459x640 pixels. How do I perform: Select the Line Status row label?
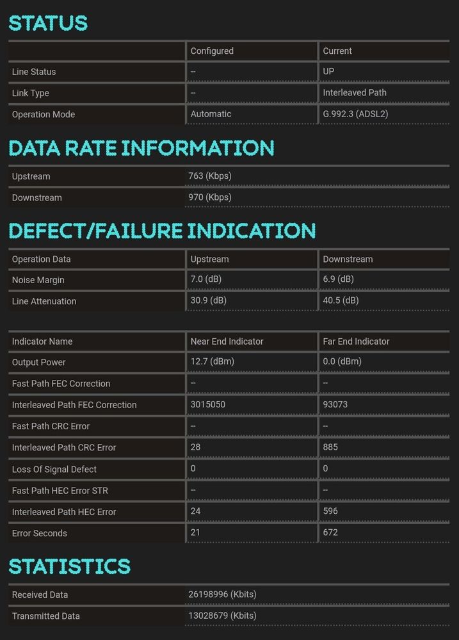tap(34, 72)
